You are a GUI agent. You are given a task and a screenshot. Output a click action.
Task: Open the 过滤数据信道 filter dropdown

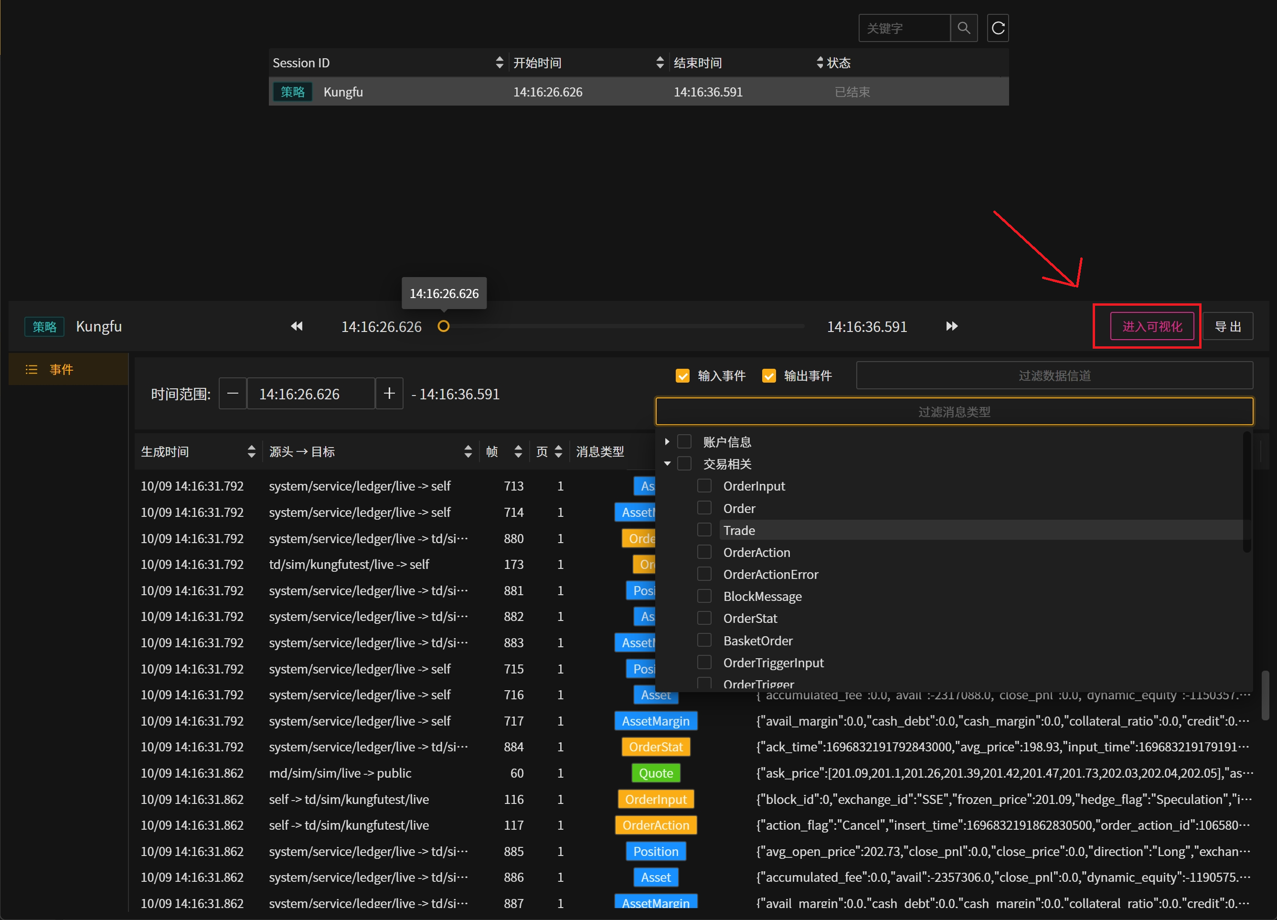click(x=1054, y=375)
